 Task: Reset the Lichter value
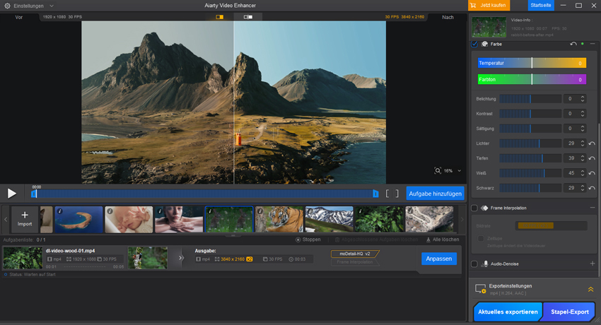point(592,143)
